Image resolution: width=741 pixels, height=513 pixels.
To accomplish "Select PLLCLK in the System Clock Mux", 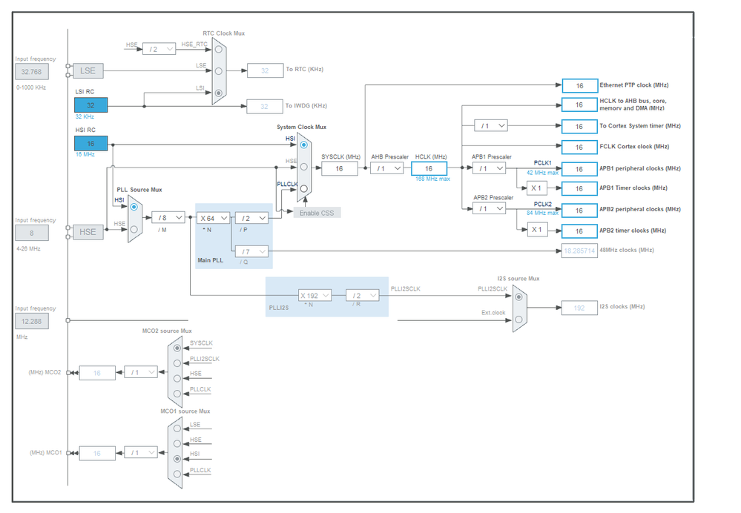I will [x=304, y=188].
